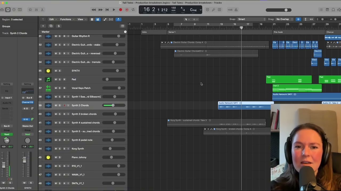Toggle Show Automation icon
Image resolution: width=341 pixels, height=191 pixels.
point(105,19)
